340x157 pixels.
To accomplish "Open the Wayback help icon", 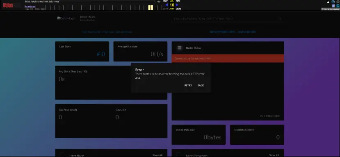I will pyautogui.click(x=333, y=2).
